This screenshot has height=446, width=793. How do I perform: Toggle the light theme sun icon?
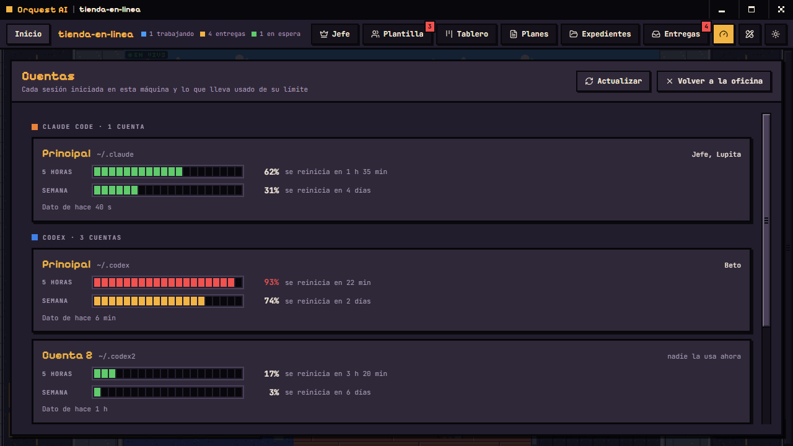[x=775, y=34]
